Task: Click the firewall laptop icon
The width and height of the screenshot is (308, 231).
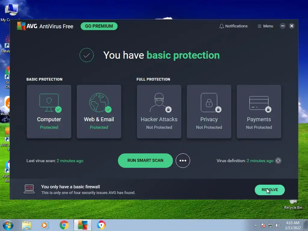Action: click(x=29, y=189)
